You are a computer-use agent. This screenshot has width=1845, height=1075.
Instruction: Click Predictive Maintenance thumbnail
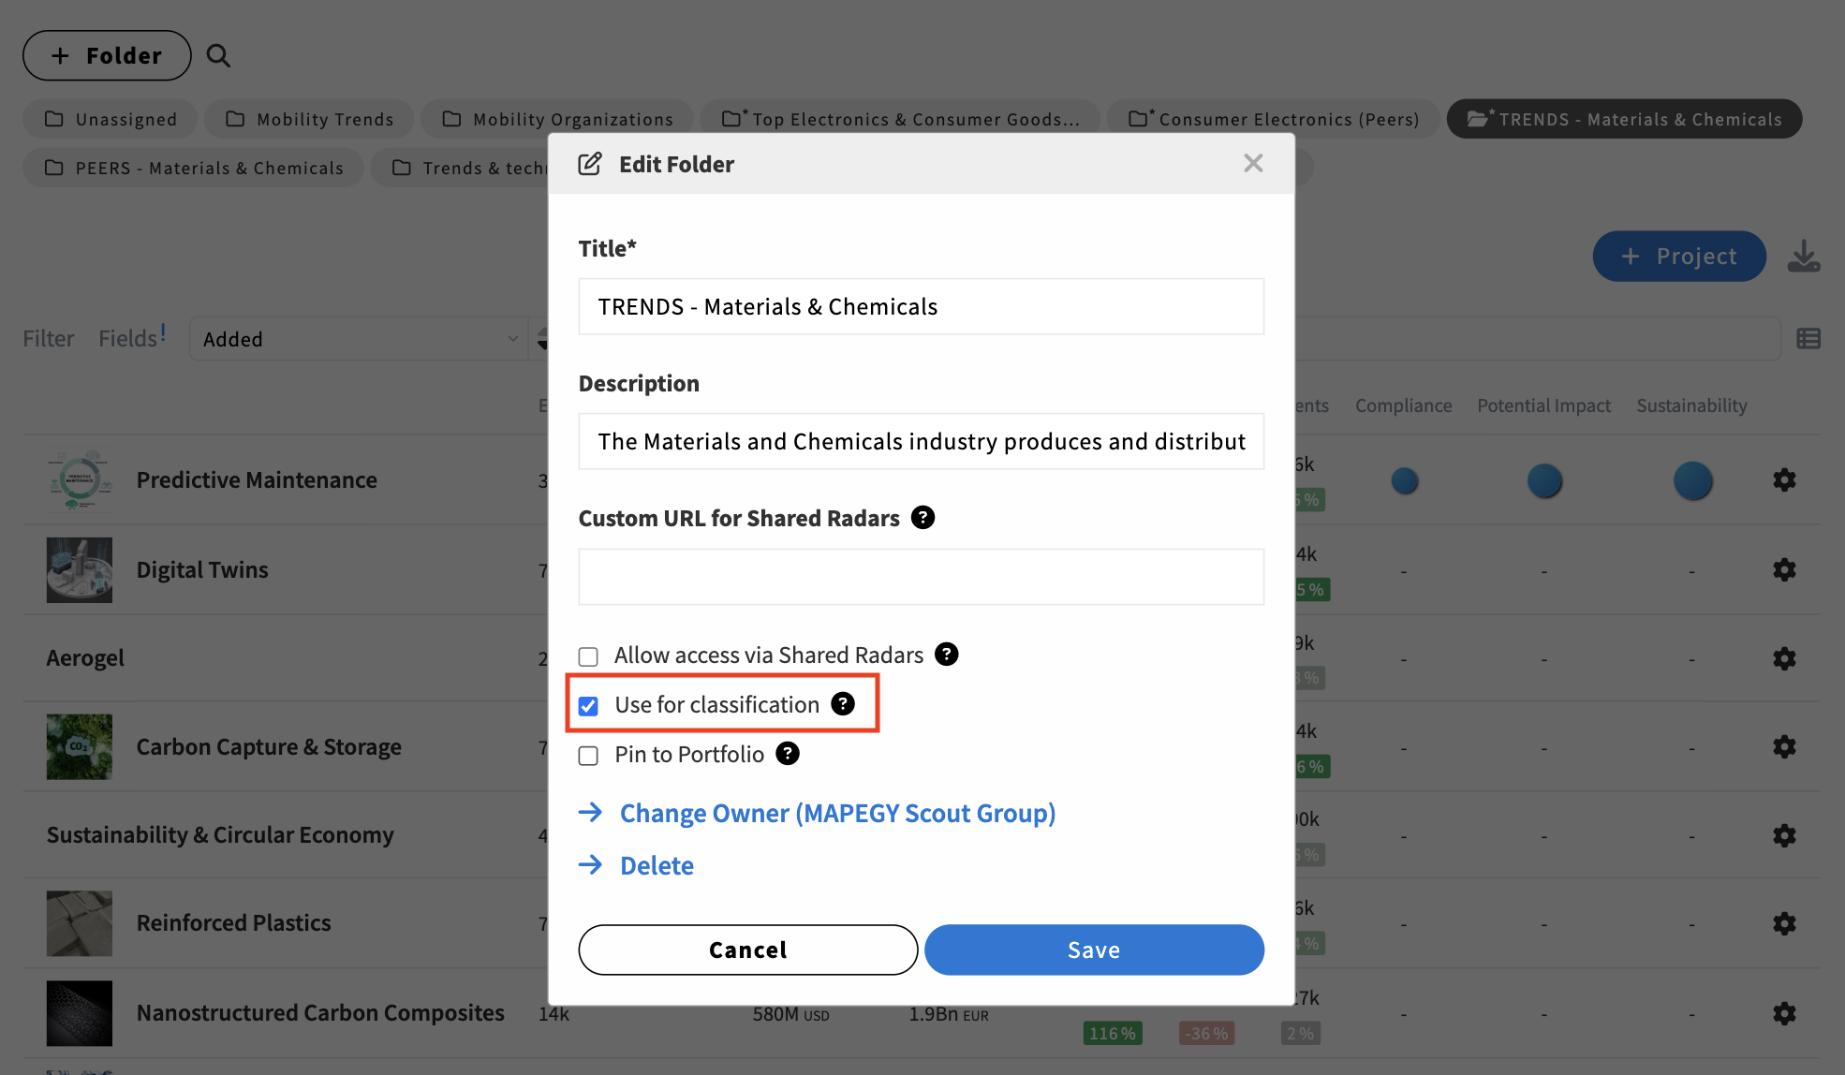pos(80,480)
